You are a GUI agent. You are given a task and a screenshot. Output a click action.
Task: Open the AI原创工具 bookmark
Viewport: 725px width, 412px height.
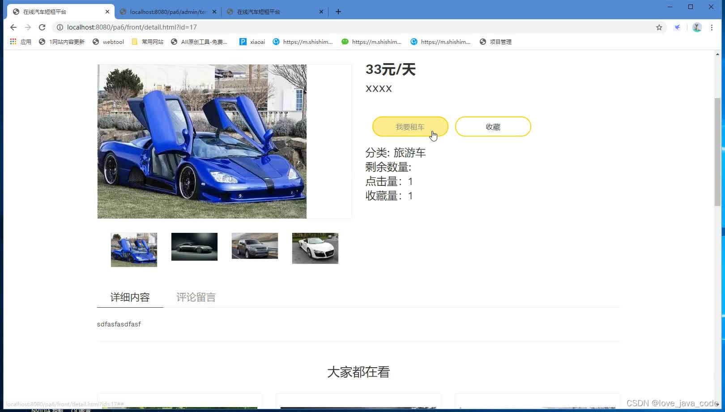[199, 42]
